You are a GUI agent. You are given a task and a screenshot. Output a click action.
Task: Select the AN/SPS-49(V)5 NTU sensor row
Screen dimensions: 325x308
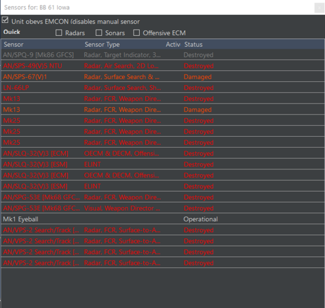[162, 66]
